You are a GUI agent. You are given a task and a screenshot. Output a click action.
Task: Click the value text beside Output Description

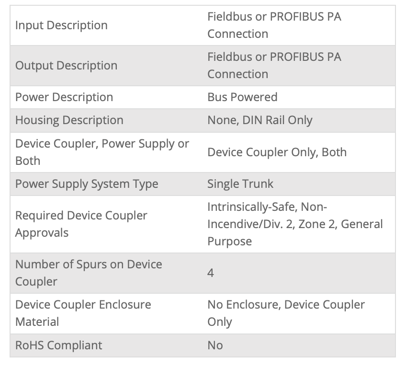pyautogui.click(x=274, y=66)
